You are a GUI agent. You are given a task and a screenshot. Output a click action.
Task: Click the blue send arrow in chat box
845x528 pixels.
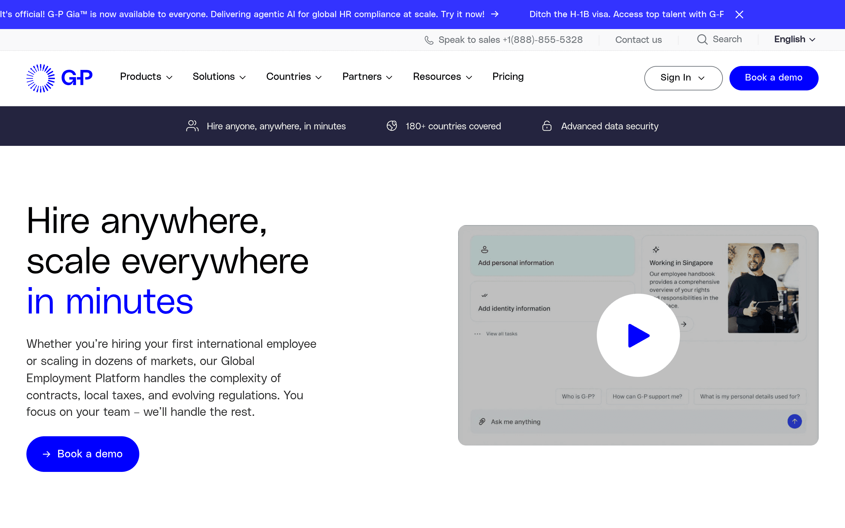[x=794, y=421]
